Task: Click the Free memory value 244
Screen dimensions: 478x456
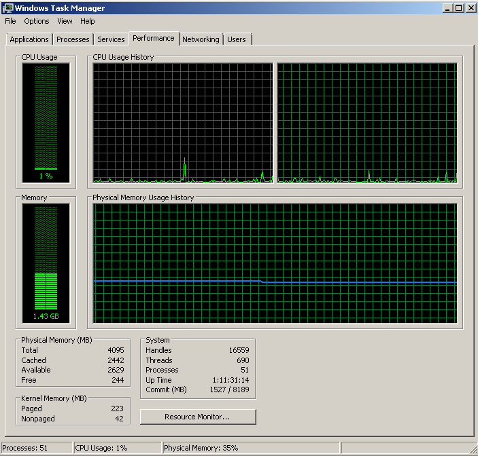Action: coord(118,380)
